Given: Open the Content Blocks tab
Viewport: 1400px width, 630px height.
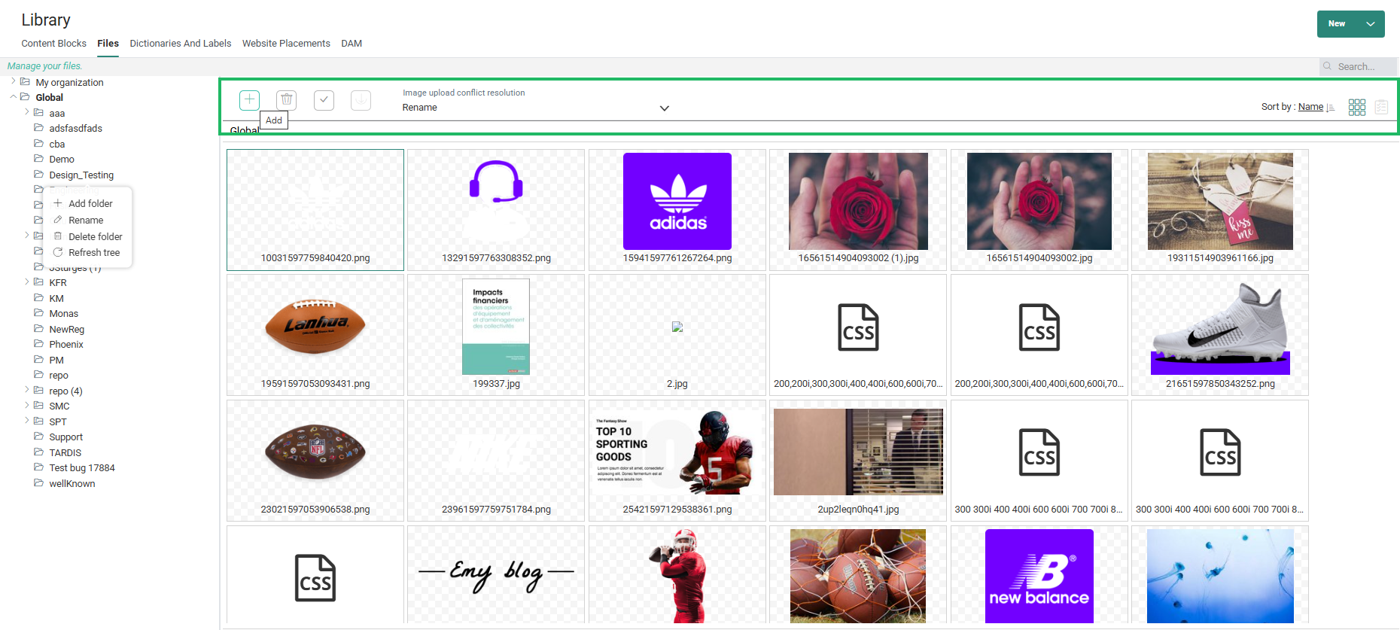Looking at the screenshot, I should point(53,44).
